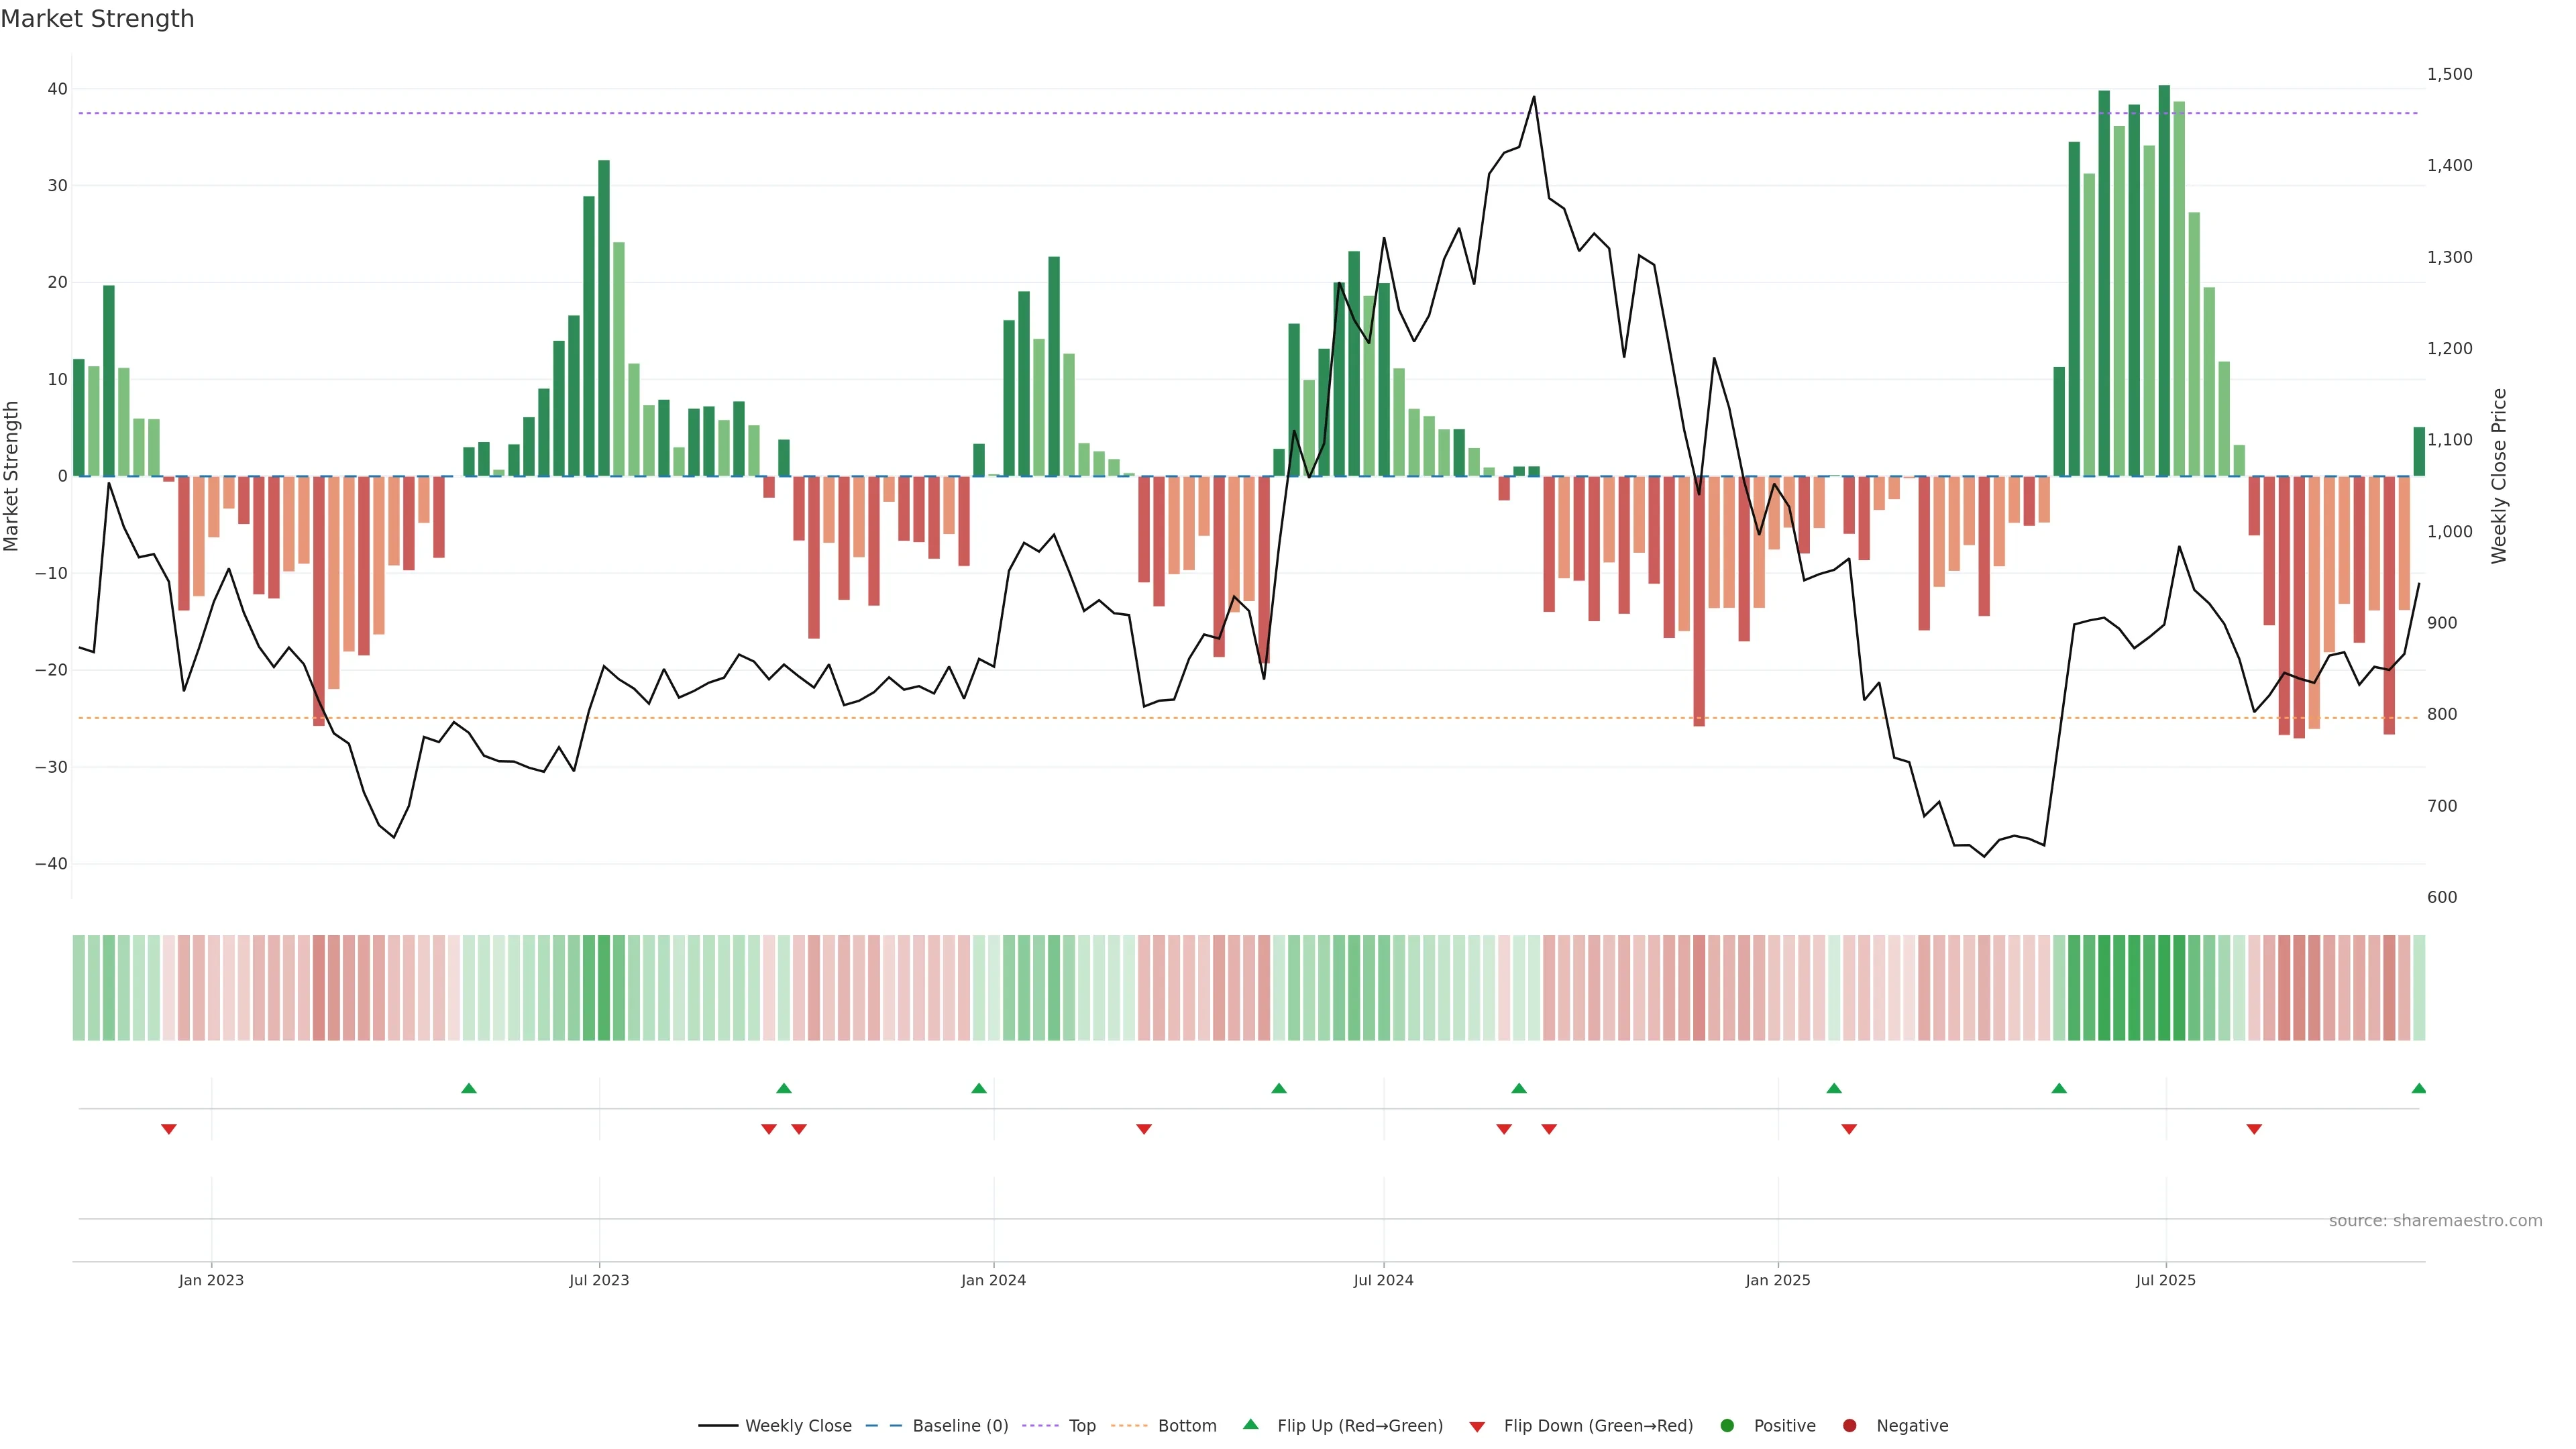Click the red flip-down marker after Jul 2025
This screenshot has height=1449, width=2576.
coord(2254,1130)
